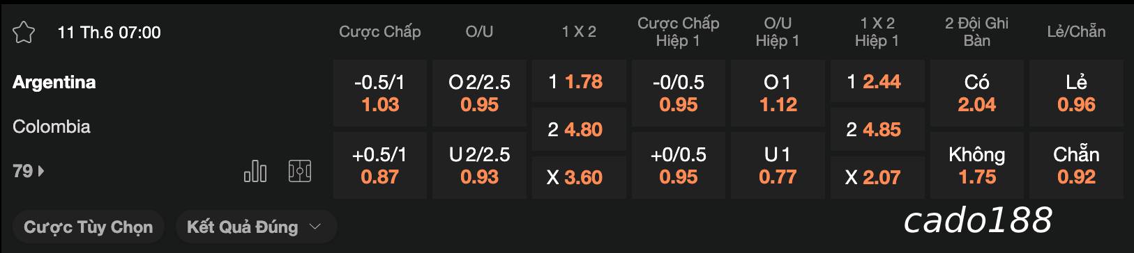
Task: Pick Không at odds 1.75
Action: coord(977,165)
